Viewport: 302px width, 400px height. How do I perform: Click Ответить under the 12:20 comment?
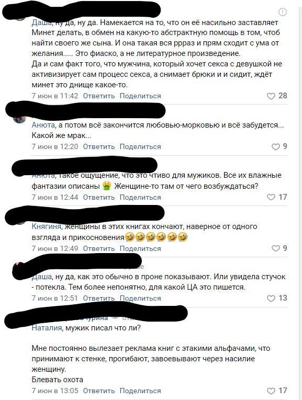point(99,147)
